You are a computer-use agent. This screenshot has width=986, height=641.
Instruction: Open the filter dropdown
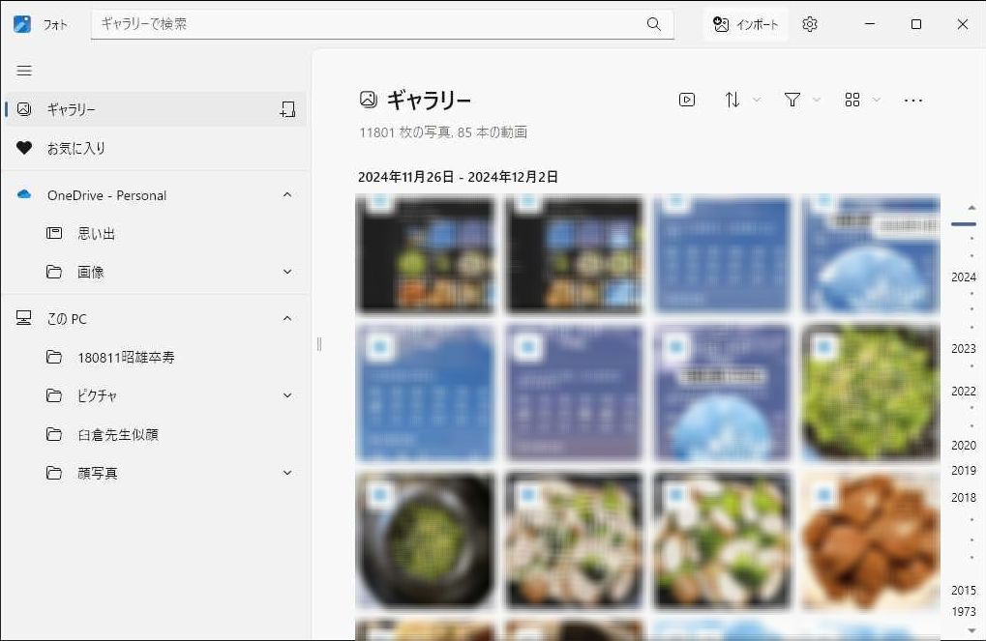pyautogui.click(x=801, y=100)
